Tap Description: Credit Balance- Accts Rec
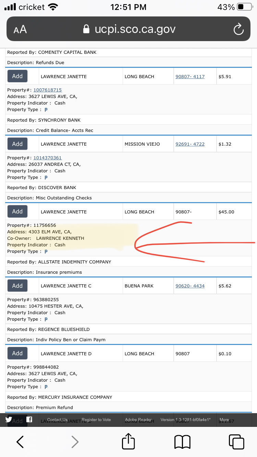The height and width of the screenshot is (457, 257). (50, 130)
